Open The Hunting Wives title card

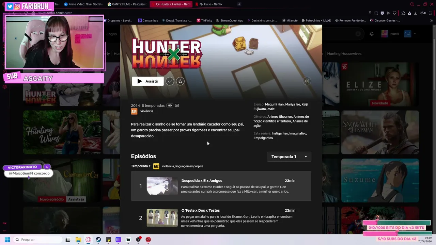[62, 132]
